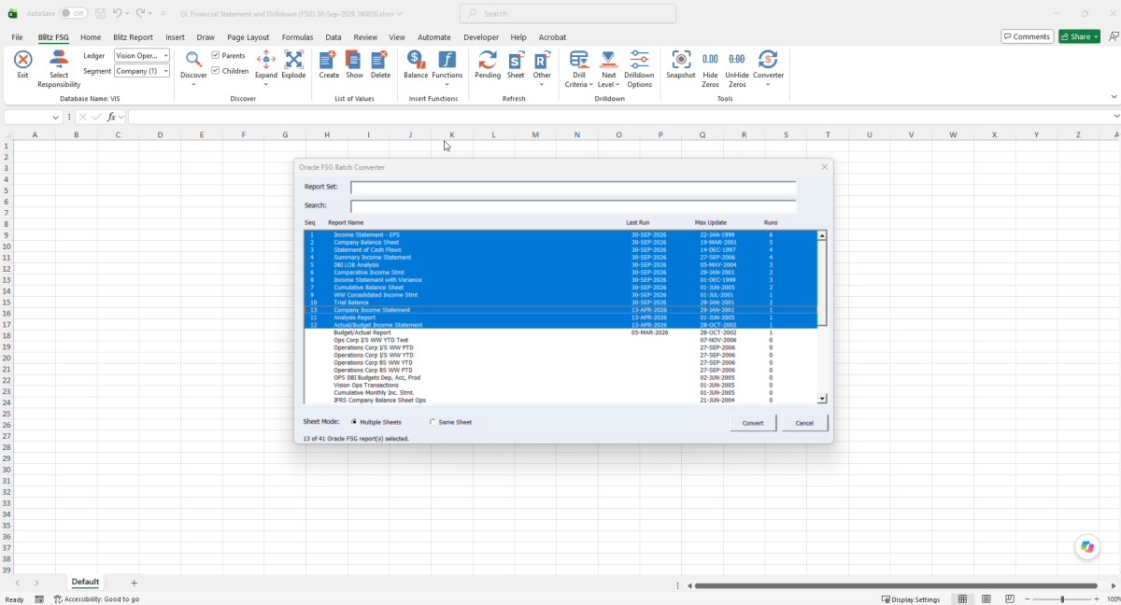
Task: Click the zoom slider in the status bar
Action: [1061, 599]
